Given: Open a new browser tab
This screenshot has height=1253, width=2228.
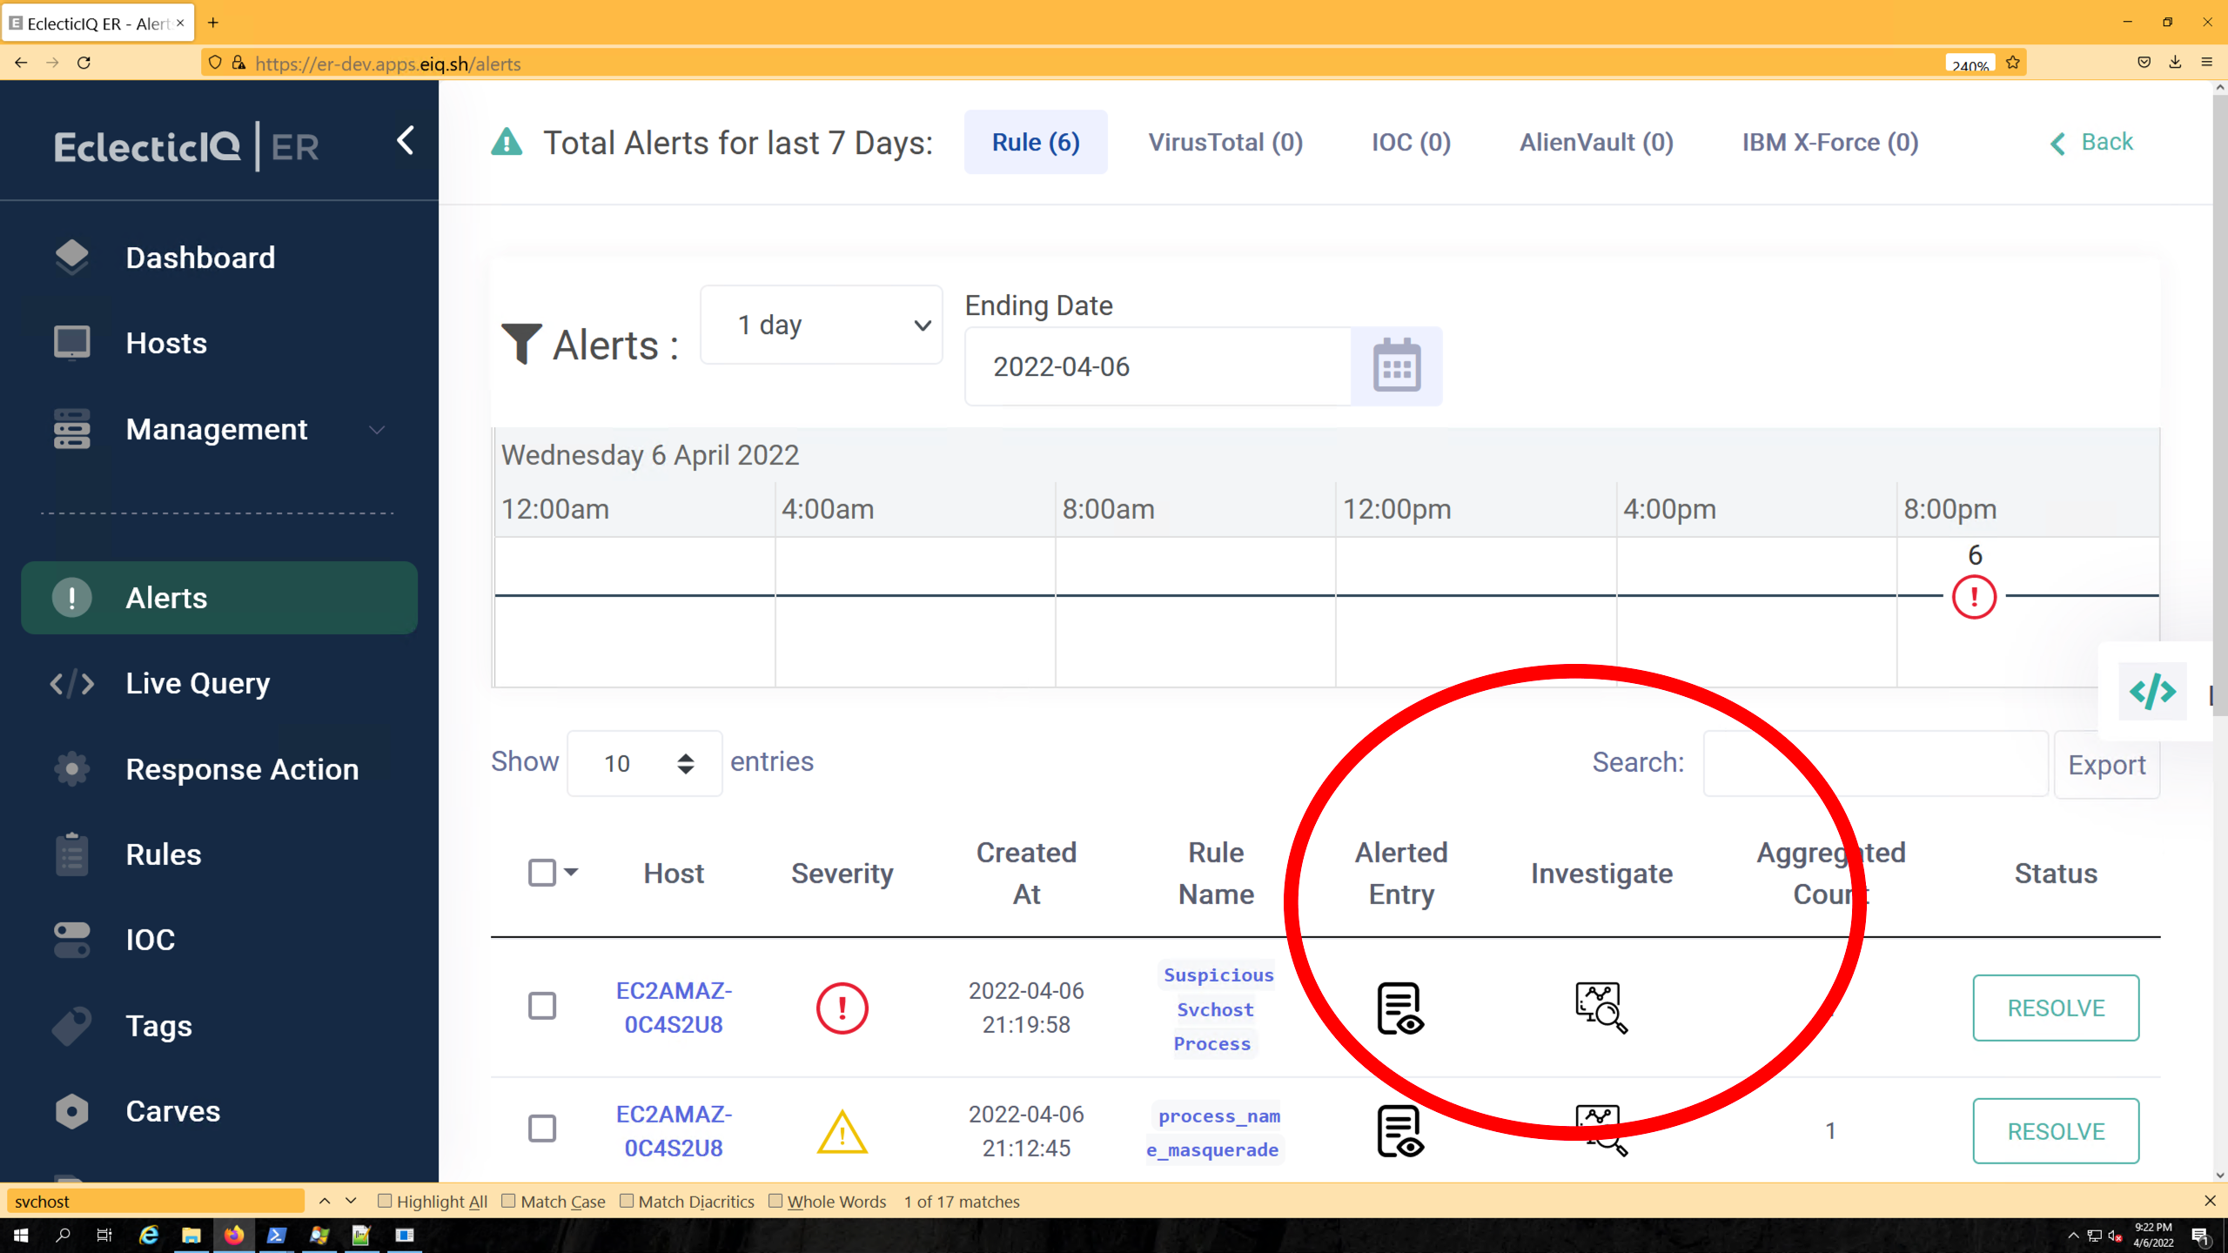Looking at the screenshot, I should tap(213, 23).
